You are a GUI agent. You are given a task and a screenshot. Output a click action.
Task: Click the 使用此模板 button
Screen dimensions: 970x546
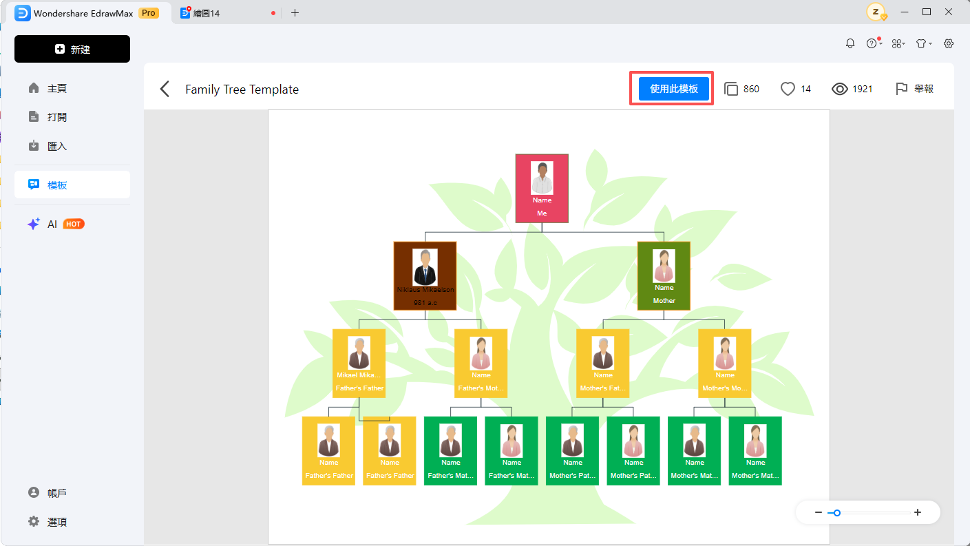click(674, 89)
